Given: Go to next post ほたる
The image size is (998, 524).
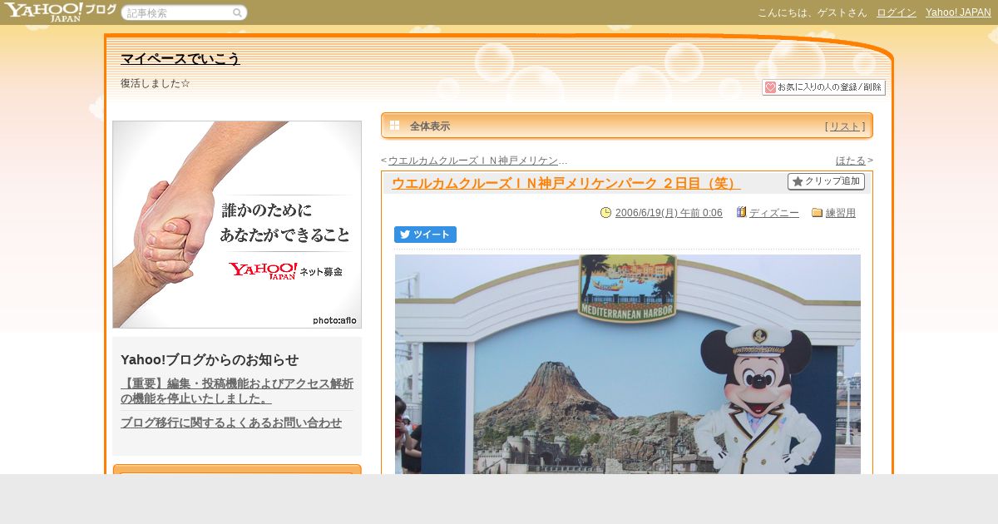Looking at the screenshot, I should (x=851, y=161).
